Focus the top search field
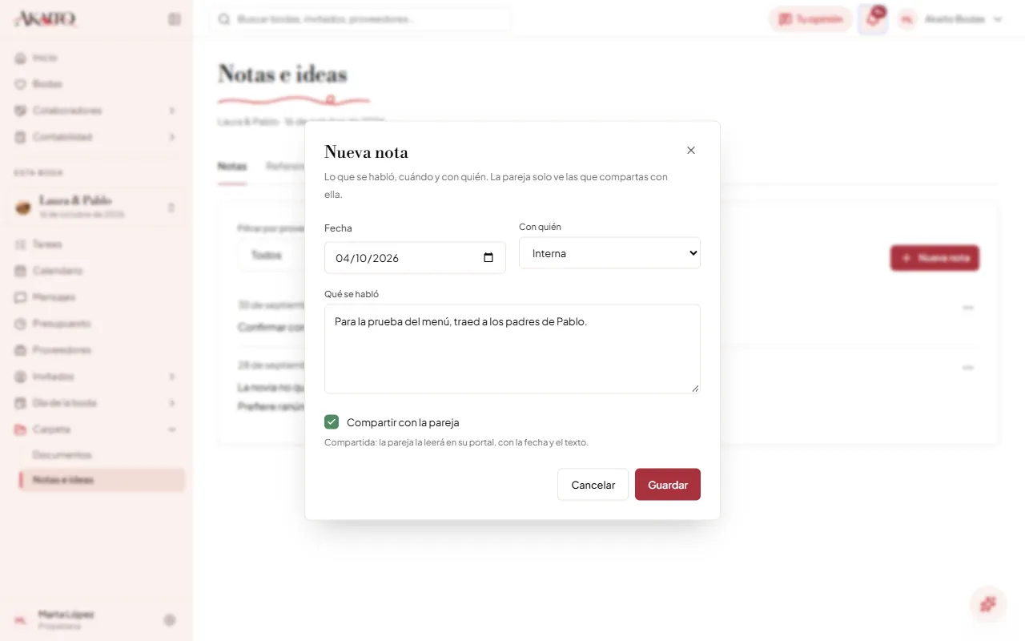This screenshot has height=641, width=1025. [360, 19]
